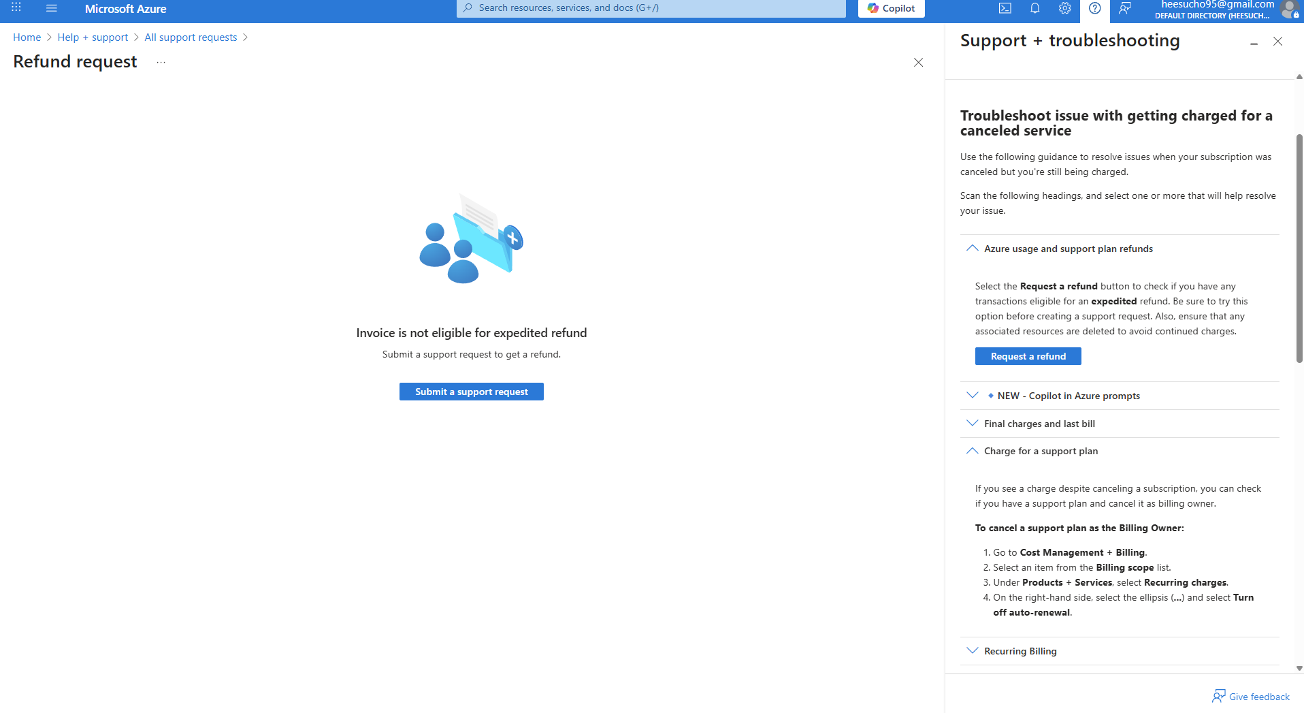Collapse Charge for a support plan section
The height and width of the screenshot is (713, 1304).
click(1119, 451)
